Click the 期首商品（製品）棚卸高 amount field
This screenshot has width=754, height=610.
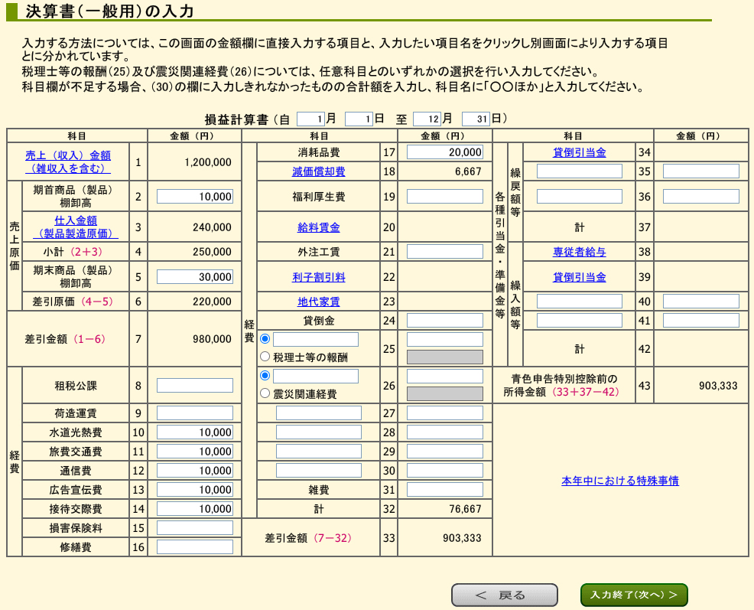coord(196,196)
